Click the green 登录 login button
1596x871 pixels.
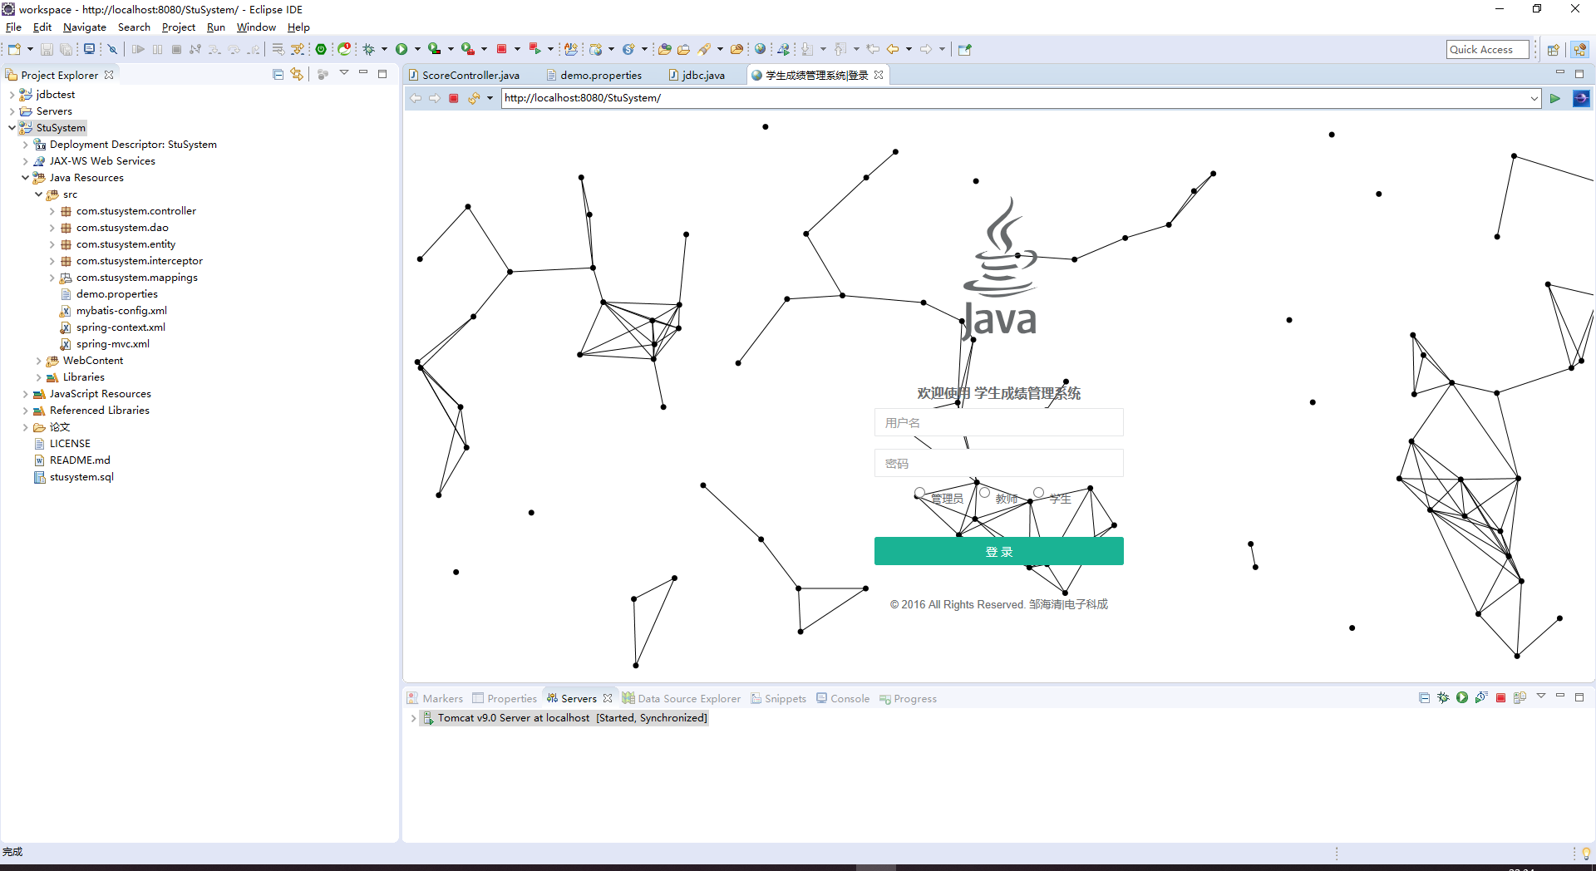(998, 551)
